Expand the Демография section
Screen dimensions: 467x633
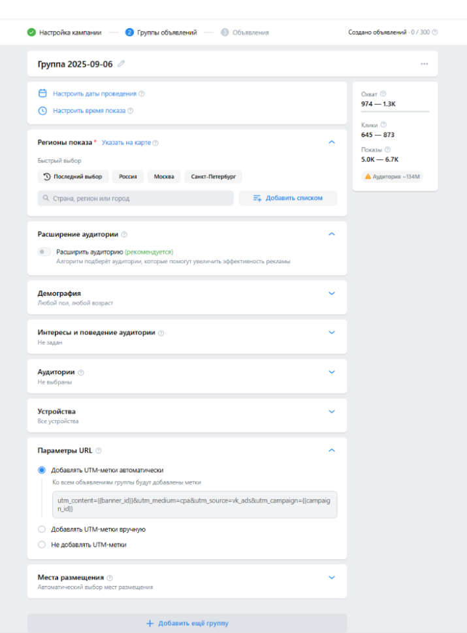coord(331,293)
